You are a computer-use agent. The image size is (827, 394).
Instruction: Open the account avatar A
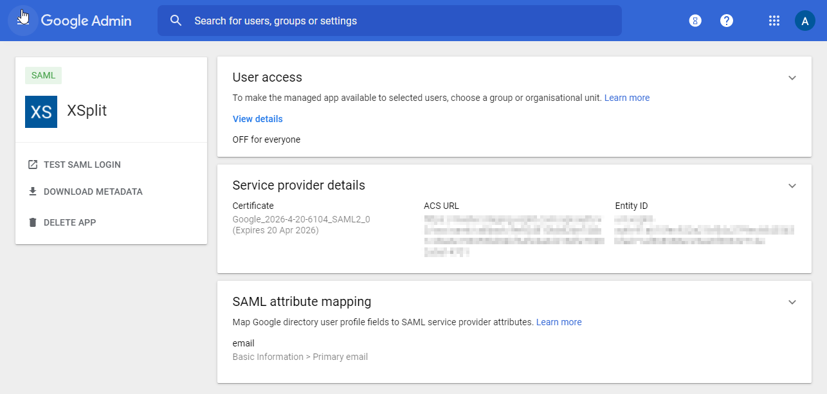[805, 21]
